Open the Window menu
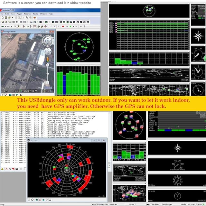206x206 pixels. coord(43,14)
